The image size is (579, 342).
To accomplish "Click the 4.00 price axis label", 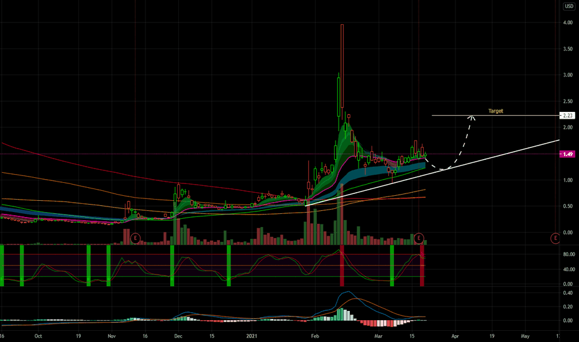I will click(568, 22).
